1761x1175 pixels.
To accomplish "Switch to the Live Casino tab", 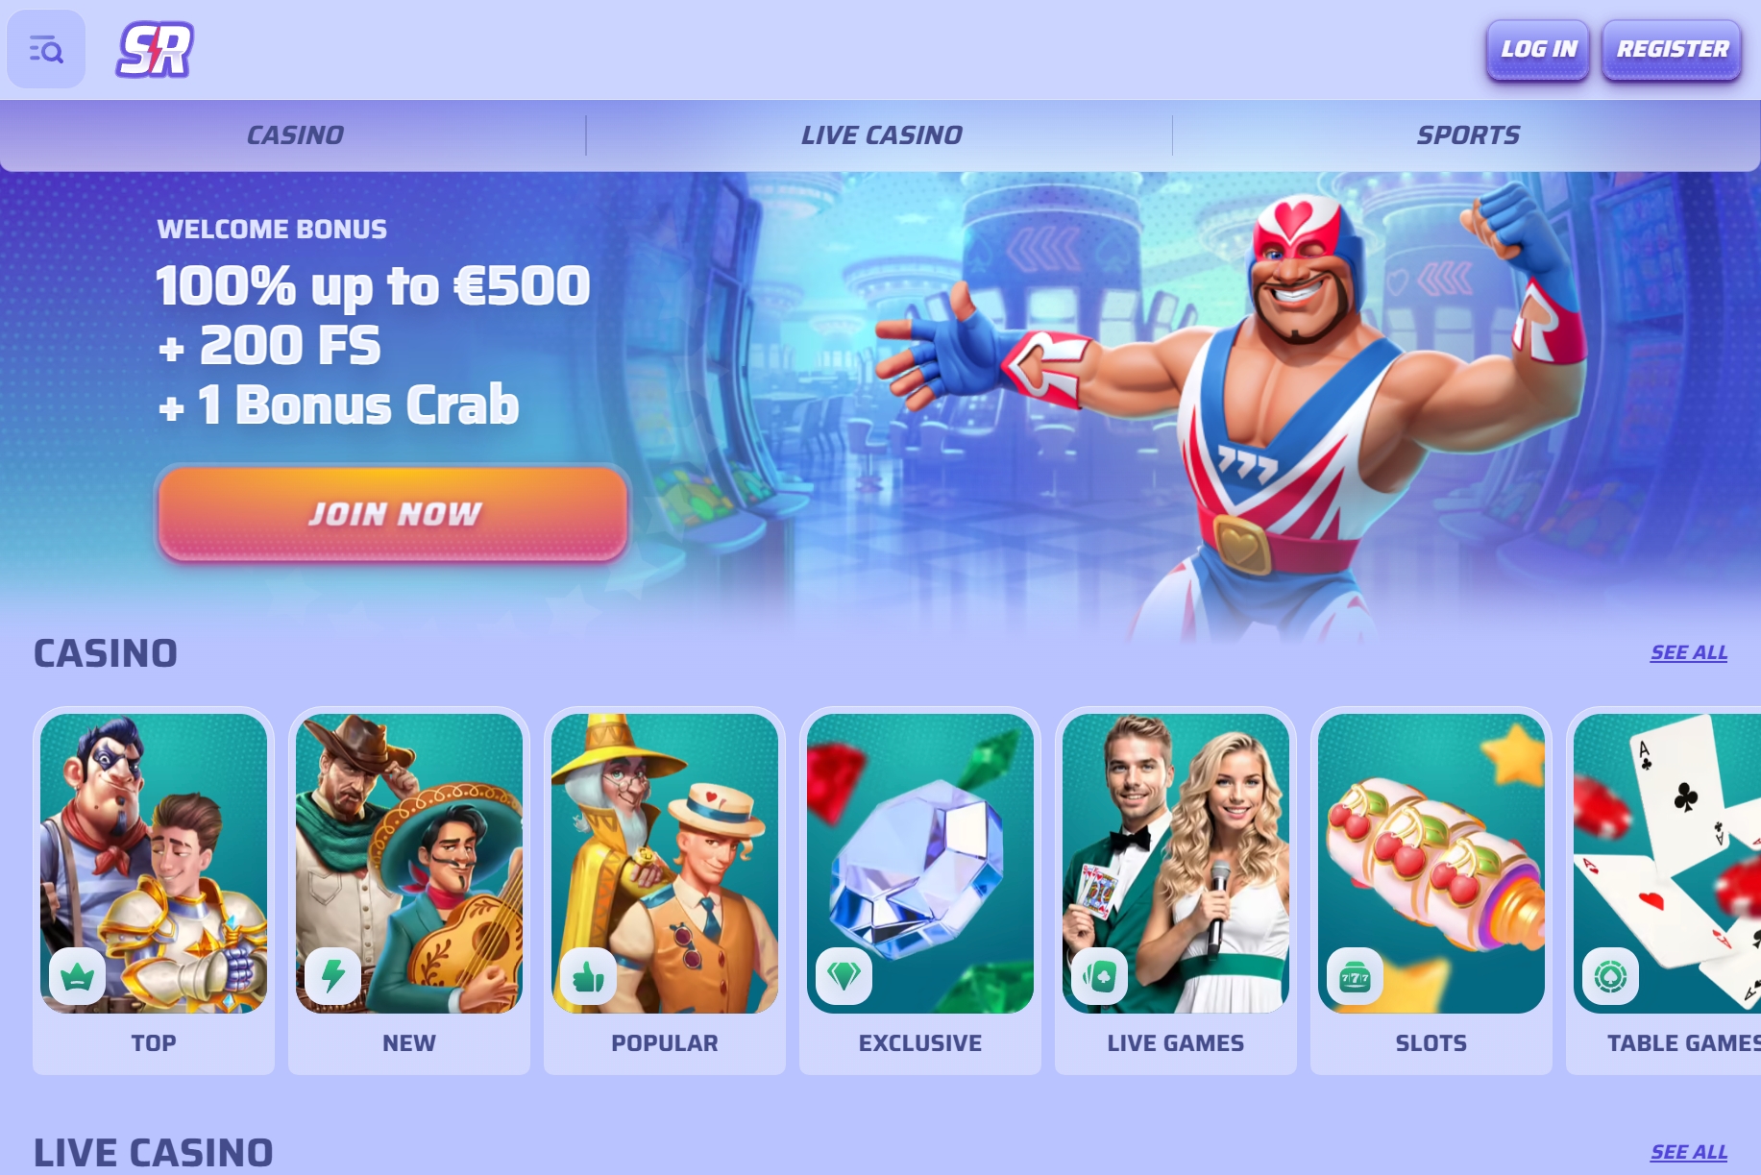I will 881,135.
